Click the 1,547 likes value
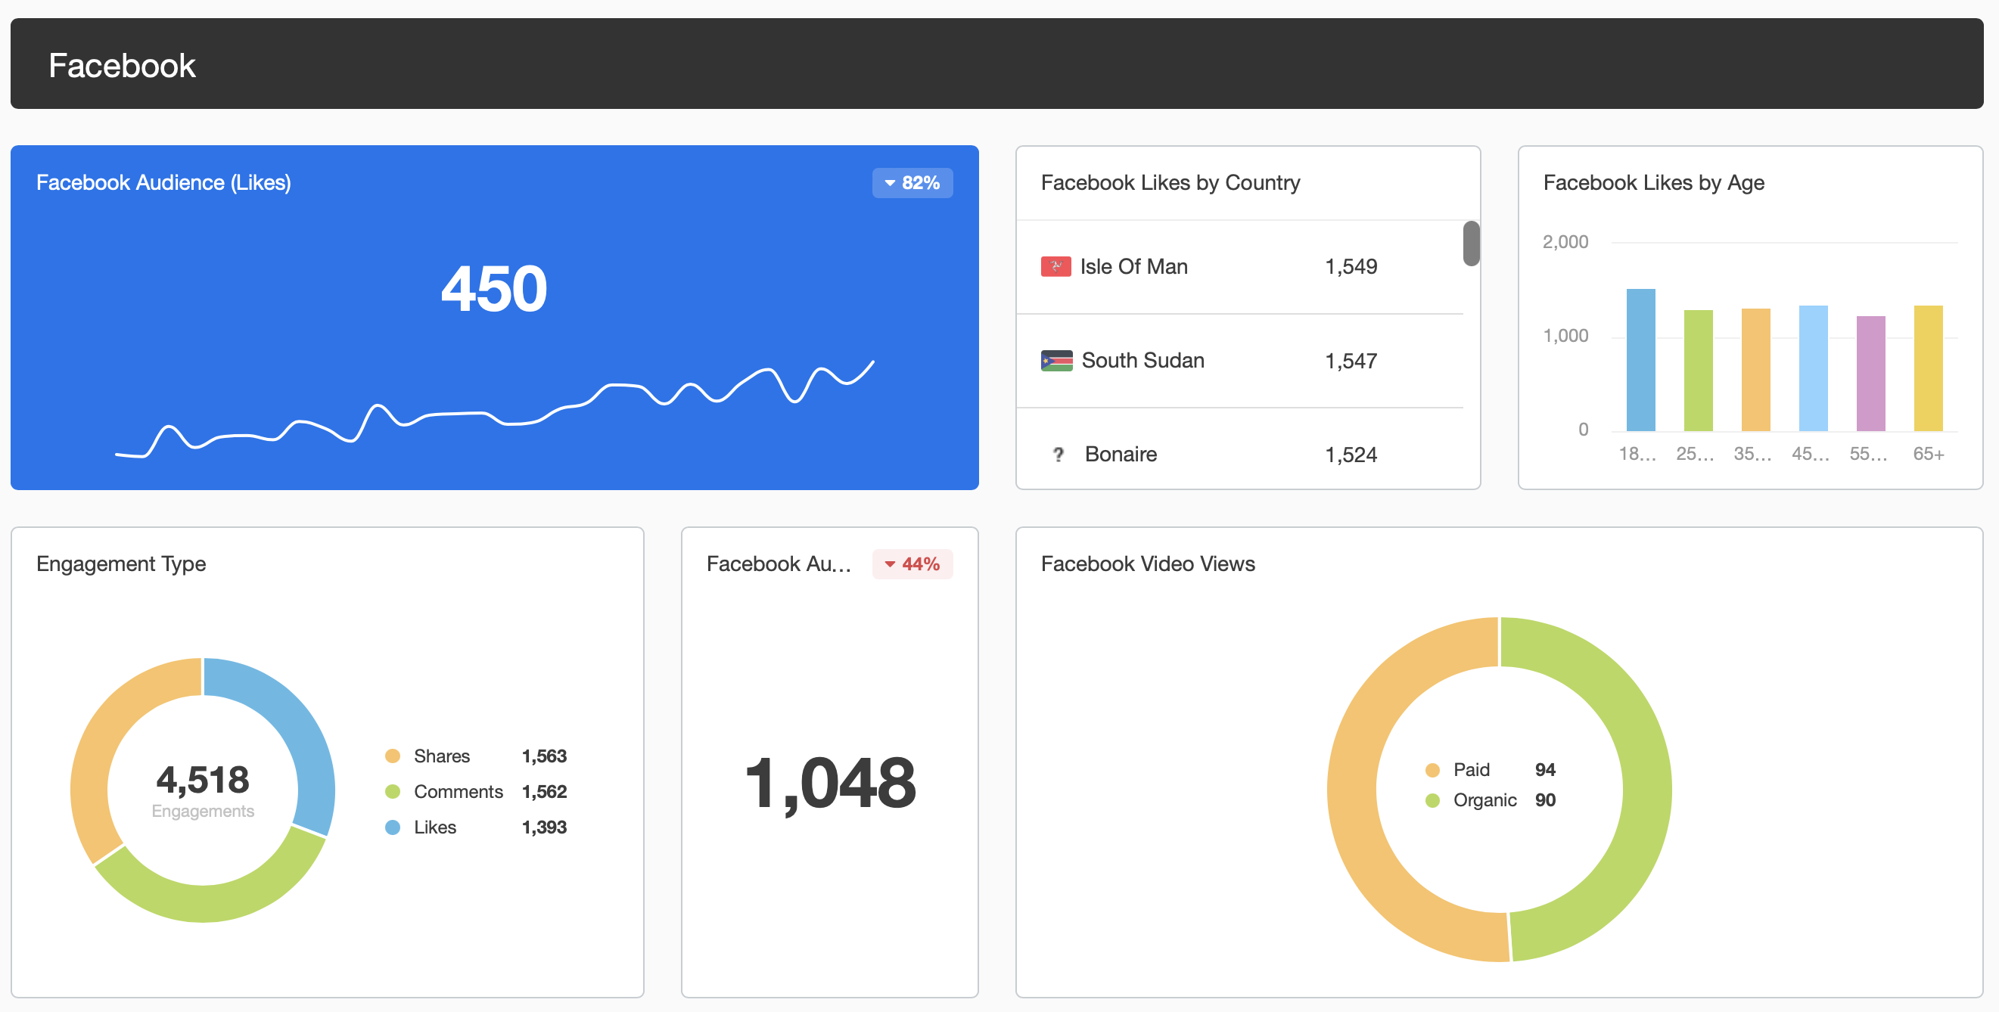1999x1012 pixels. click(1351, 361)
